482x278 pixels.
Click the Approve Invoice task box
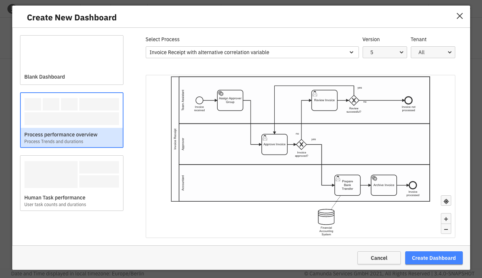click(x=274, y=145)
